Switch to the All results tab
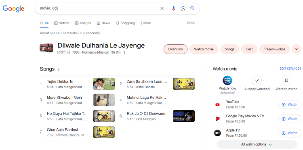 44,23
